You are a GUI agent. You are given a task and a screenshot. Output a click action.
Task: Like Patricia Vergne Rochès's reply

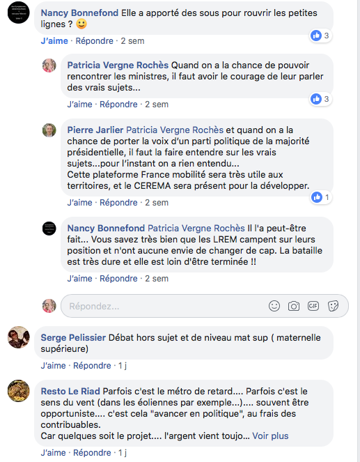pyautogui.click(x=79, y=105)
